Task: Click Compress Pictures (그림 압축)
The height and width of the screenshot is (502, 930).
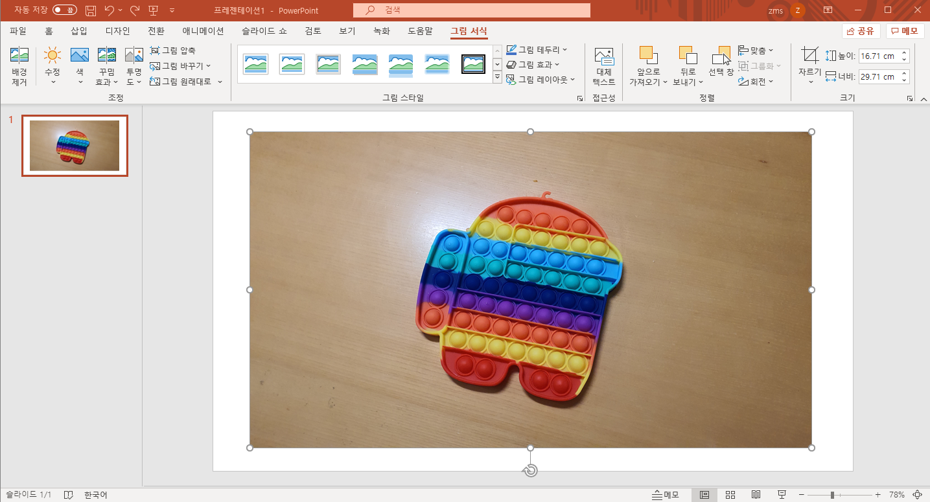Action: (172, 50)
